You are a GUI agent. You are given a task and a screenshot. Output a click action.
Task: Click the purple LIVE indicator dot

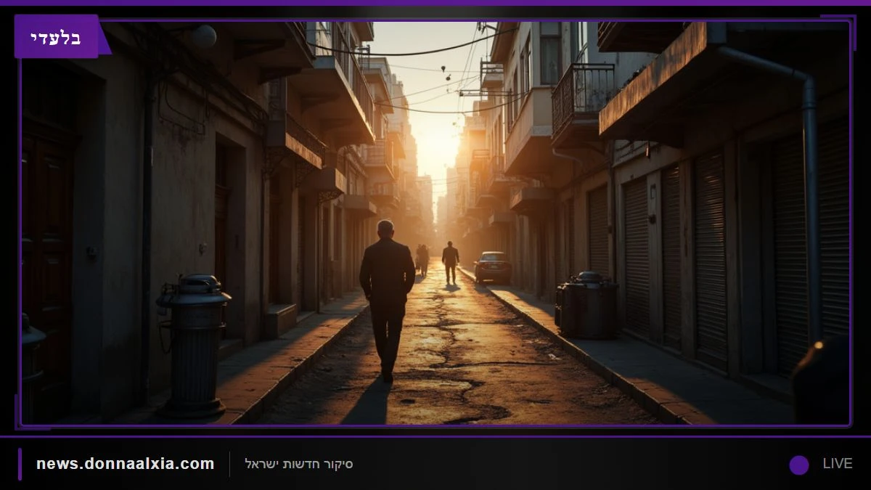[x=799, y=465]
